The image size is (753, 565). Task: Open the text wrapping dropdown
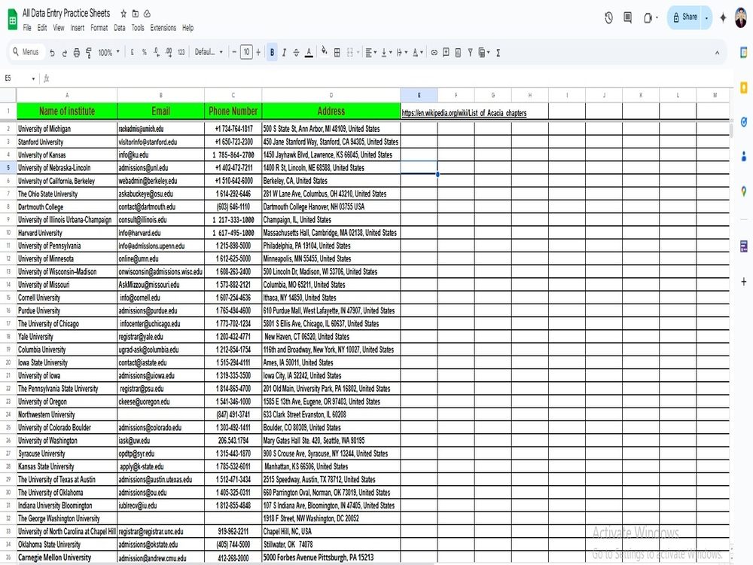[x=402, y=53]
